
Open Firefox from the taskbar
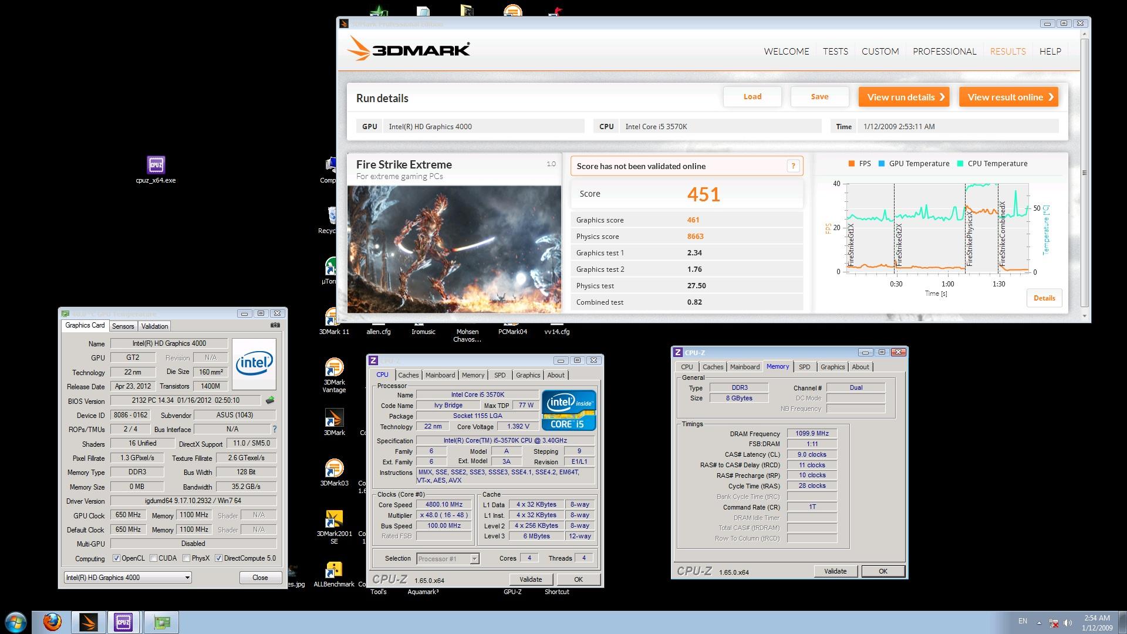pos(53,622)
